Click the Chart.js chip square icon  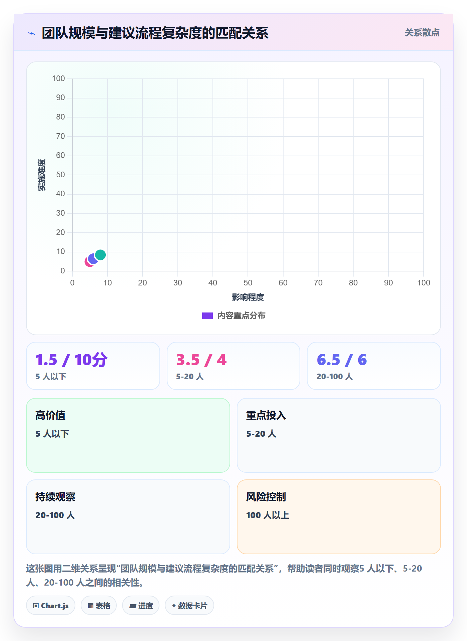pos(36,606)
